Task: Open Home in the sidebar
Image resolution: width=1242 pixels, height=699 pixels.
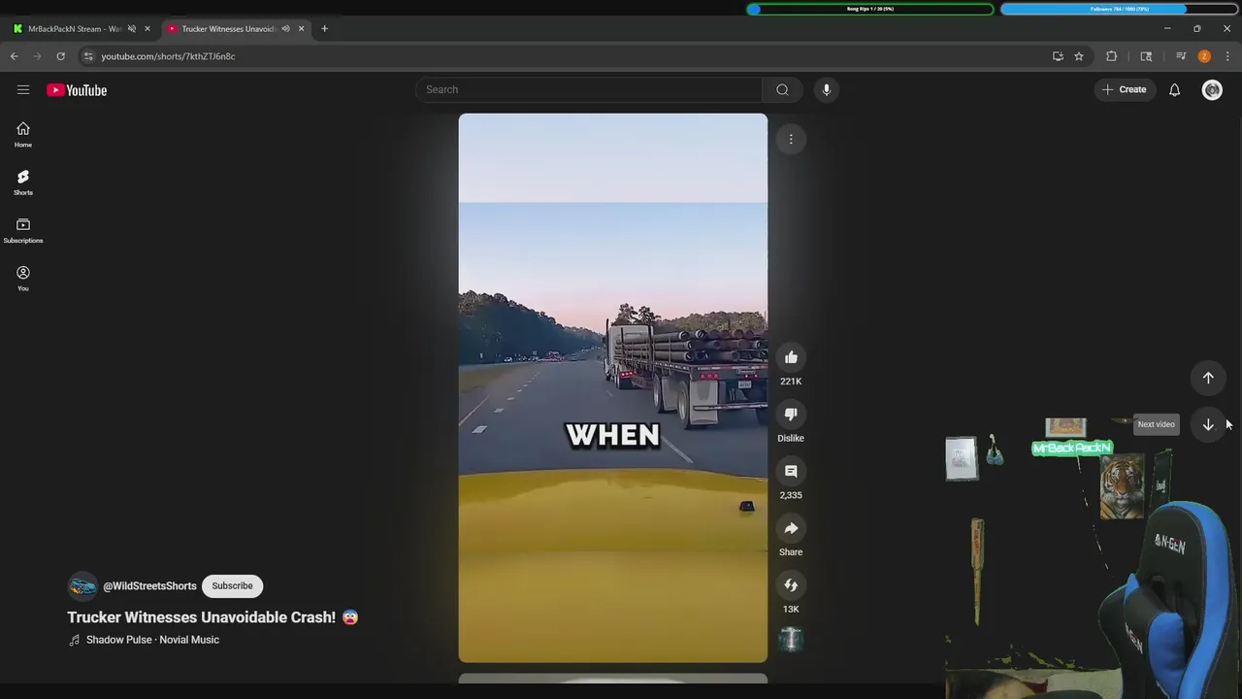Action: [23, 135]
